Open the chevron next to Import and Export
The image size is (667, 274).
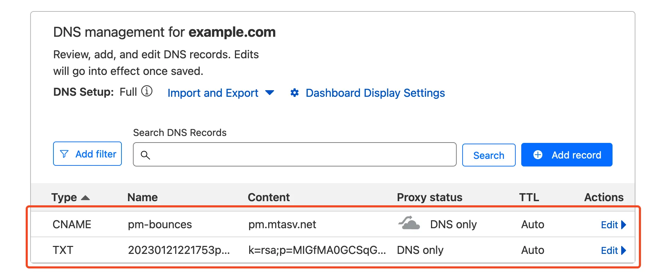tap(271, 93)
